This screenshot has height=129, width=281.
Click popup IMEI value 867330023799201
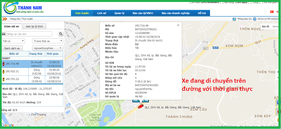146,29
